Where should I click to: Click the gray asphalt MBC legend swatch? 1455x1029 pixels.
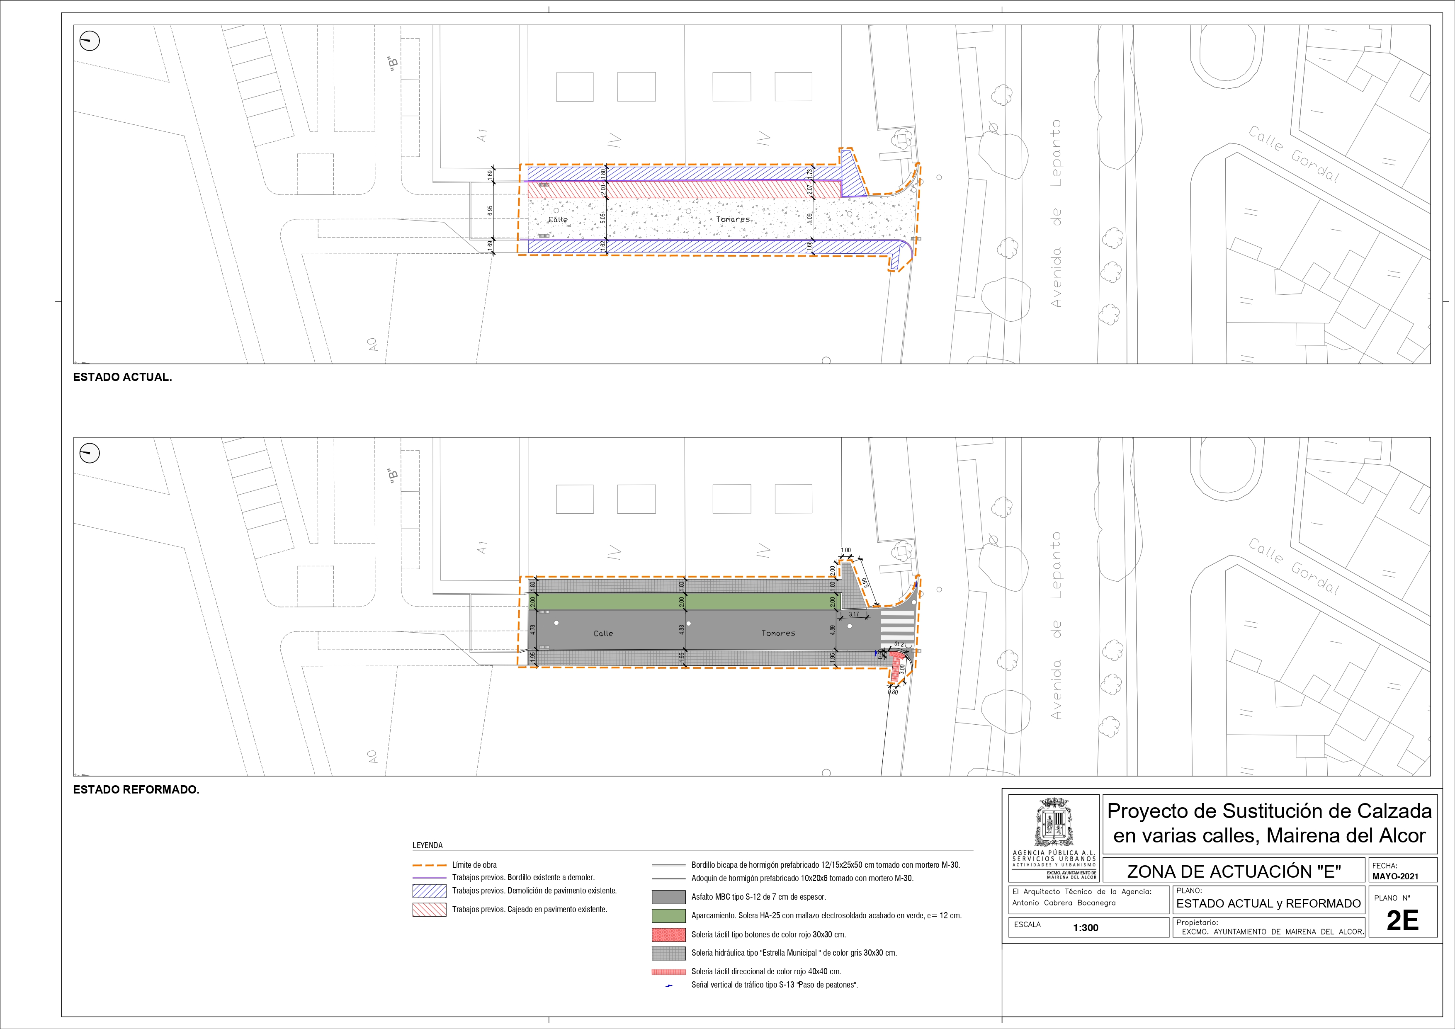(x=668, y=897)
